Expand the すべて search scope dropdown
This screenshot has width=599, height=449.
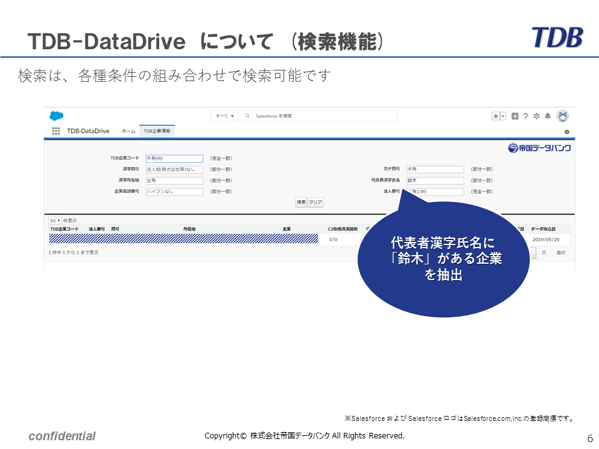(x=225, y=116)
